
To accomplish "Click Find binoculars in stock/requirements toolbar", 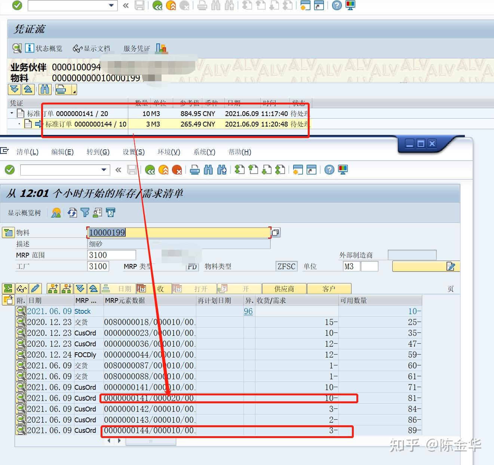I will pyautogui.click(x=208, y=170).
